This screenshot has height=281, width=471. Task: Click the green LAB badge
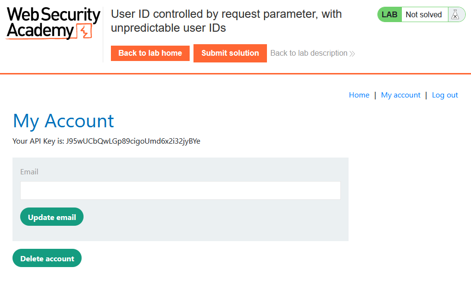[389, 15]
